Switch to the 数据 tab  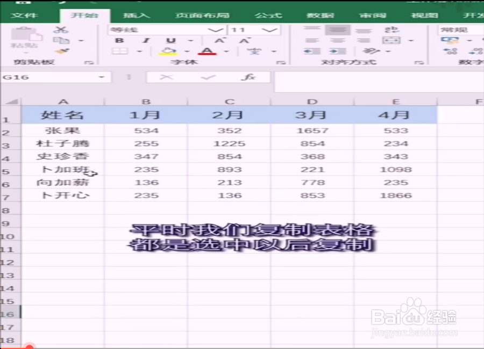click(x=321, y=15)
